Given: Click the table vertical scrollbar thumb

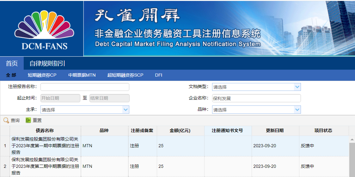Looking at the screenshot, I should [352, 160].
